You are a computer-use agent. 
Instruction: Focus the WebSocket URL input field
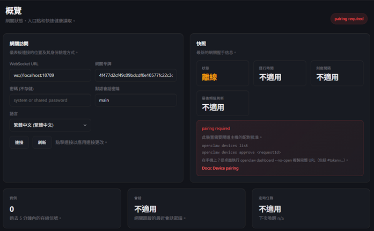click(x=50, y=75)
